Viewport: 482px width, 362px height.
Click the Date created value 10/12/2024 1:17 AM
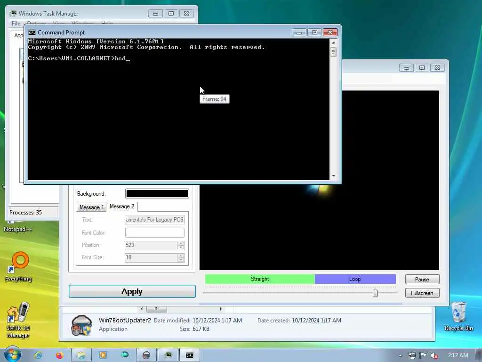click(x=317, y=321)
